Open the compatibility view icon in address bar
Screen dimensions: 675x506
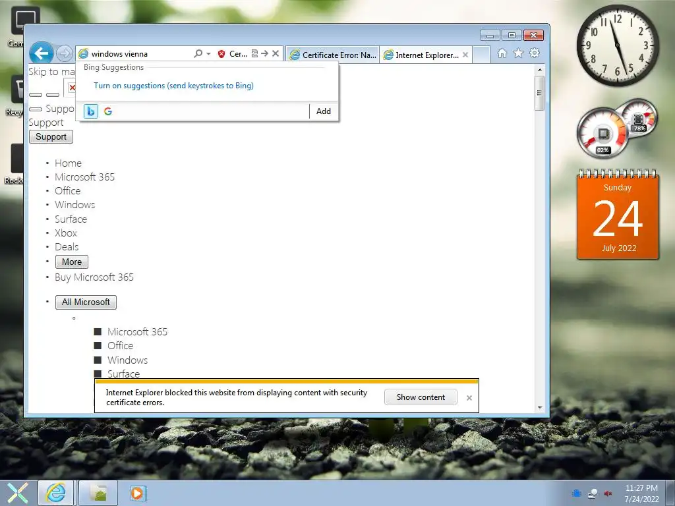point(254,53)
